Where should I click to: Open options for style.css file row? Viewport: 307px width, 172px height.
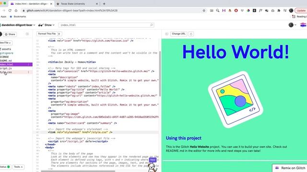click(x=28, y=72)
